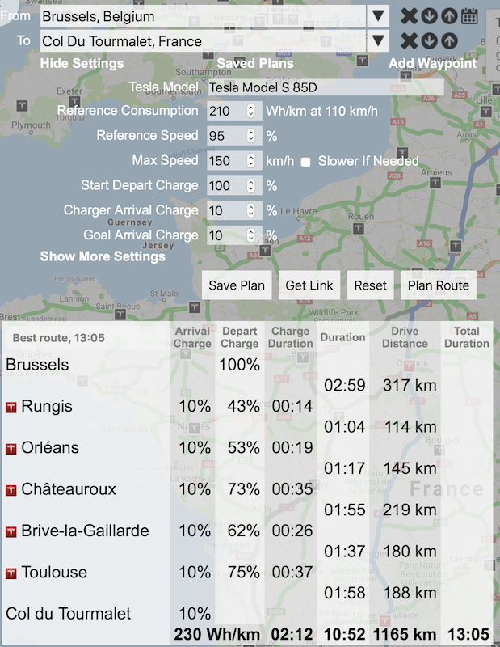500x647 pixels.
Task: Click Plan Route button
Action: (x=439, y=285)
